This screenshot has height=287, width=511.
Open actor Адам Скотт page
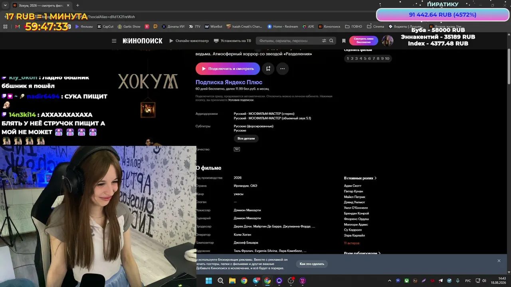tap(353, 186)
